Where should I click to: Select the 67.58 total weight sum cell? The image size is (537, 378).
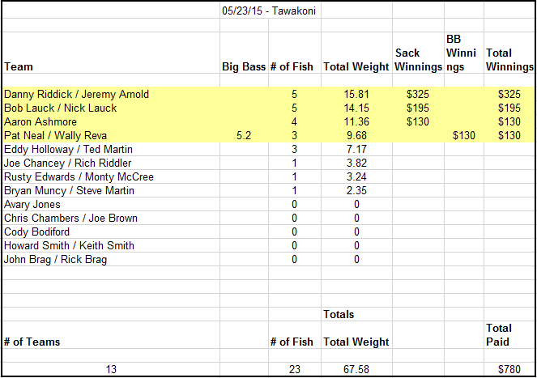[356, 369]
